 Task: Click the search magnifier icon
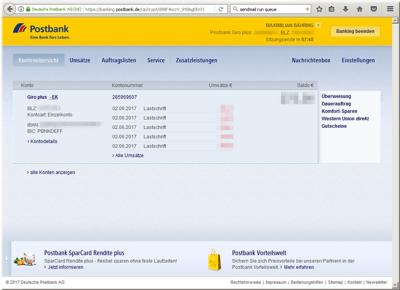pyautogui.click(x=235, y=9)
